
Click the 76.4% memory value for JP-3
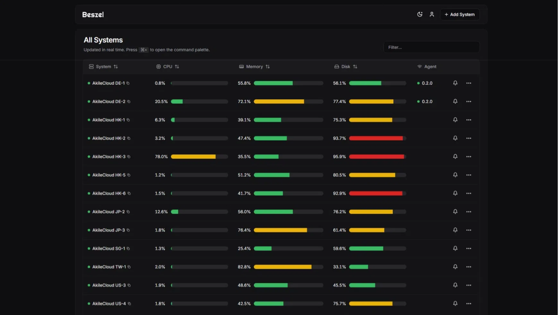(x=244, y=230)
